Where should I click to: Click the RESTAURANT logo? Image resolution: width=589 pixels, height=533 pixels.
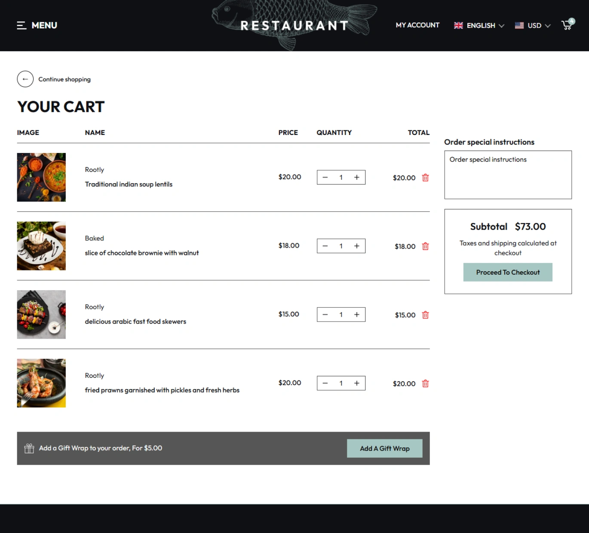coord(294,25)
